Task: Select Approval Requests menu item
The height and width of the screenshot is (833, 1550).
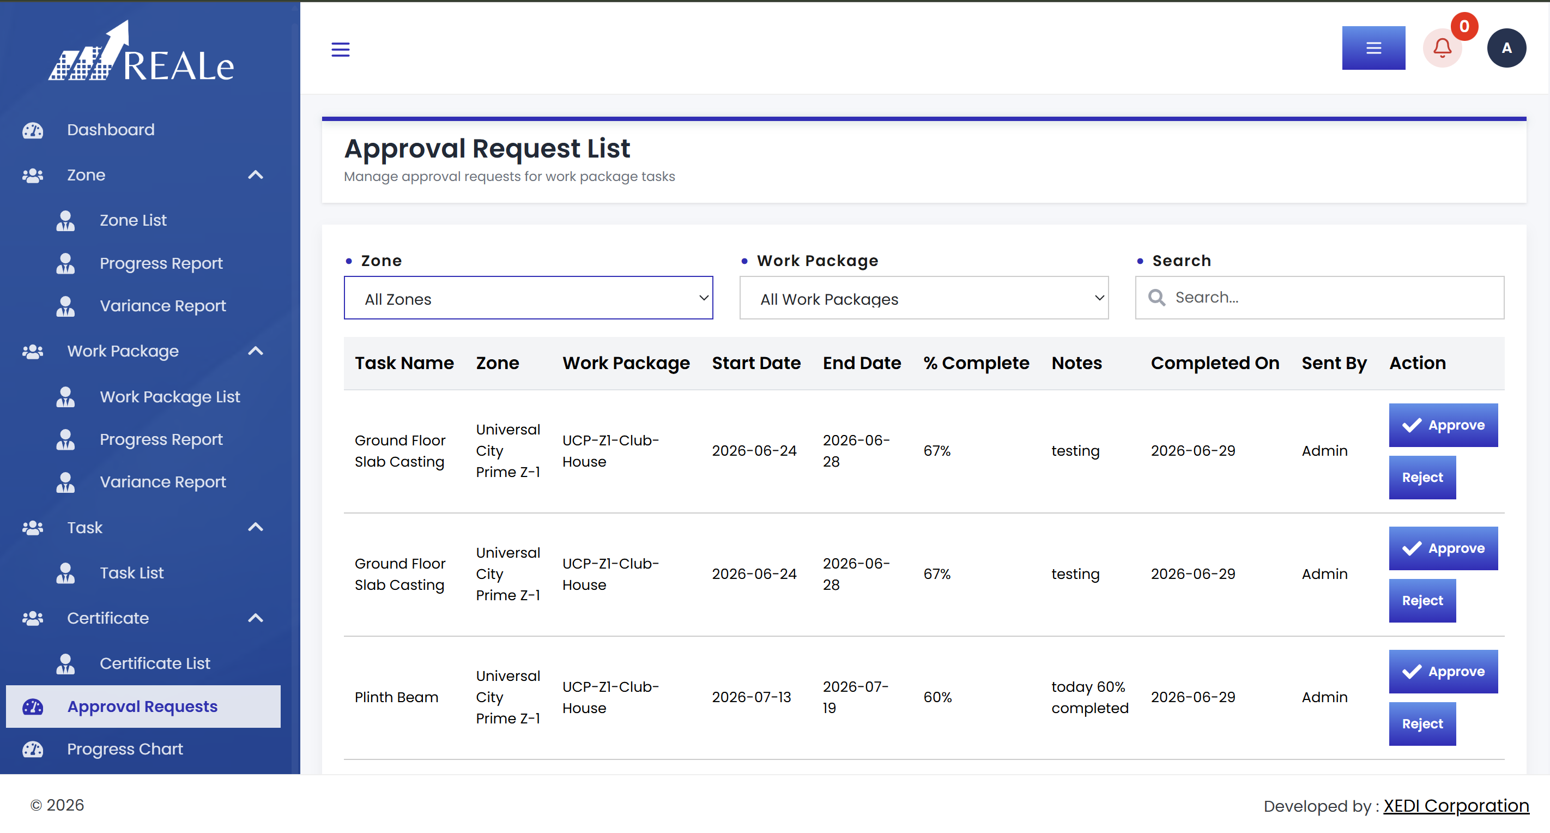Action: point(143,707)
